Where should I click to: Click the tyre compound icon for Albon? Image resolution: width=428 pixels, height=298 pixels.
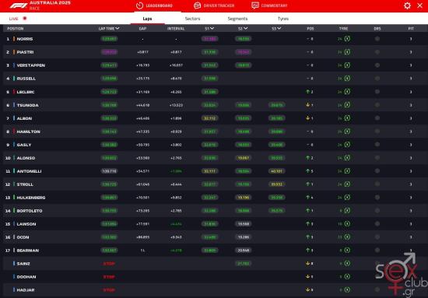pos(347,118)
